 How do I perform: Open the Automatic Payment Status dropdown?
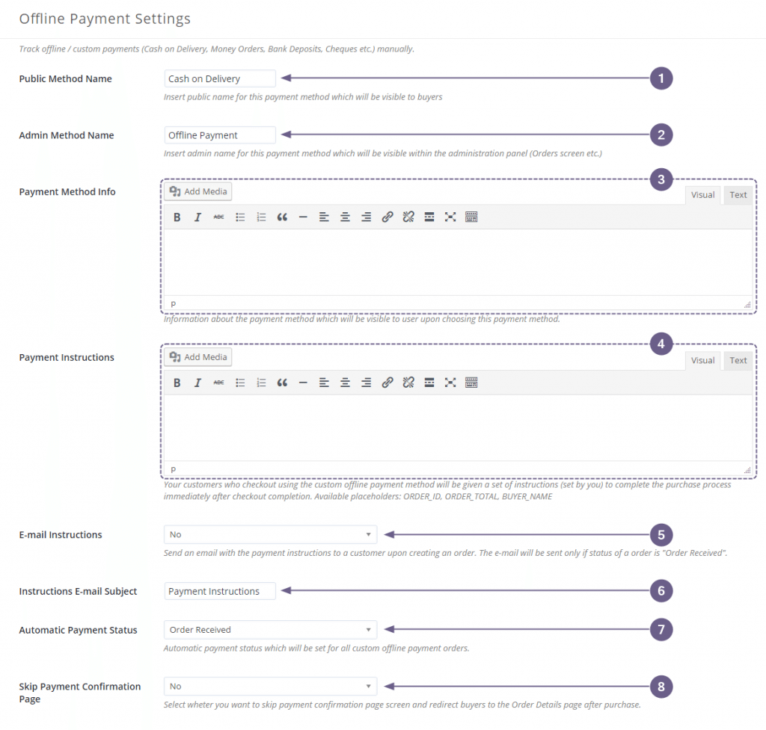[x=269, y=629]
